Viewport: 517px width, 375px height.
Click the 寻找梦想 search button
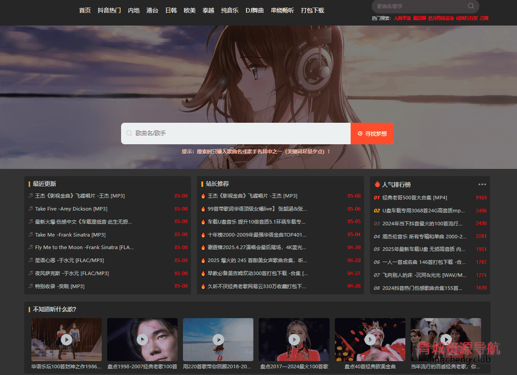click(372, 134)
